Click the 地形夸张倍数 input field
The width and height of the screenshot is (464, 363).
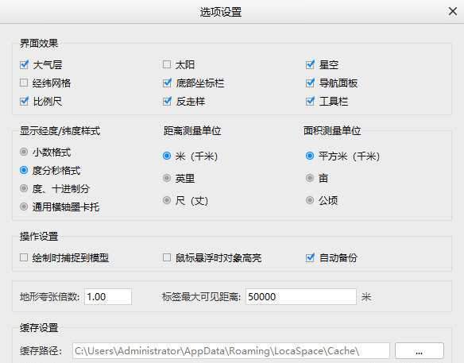(x=108, y=297)
